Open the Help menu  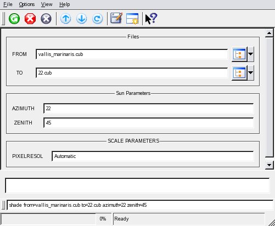click(65, 4)
